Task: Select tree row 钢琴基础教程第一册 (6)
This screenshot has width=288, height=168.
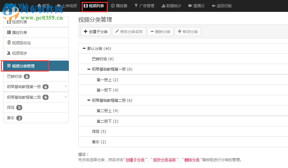Action: point(183,69)
